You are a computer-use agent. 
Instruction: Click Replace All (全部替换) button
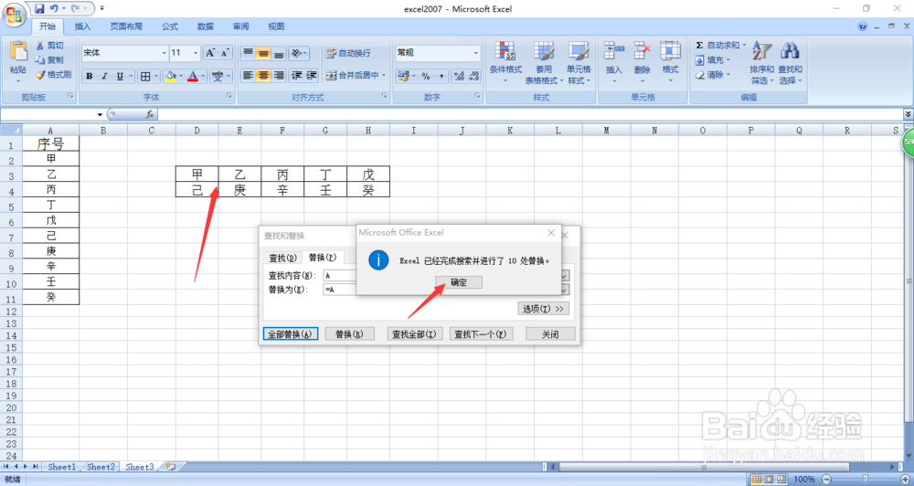(x=291, y=334)
